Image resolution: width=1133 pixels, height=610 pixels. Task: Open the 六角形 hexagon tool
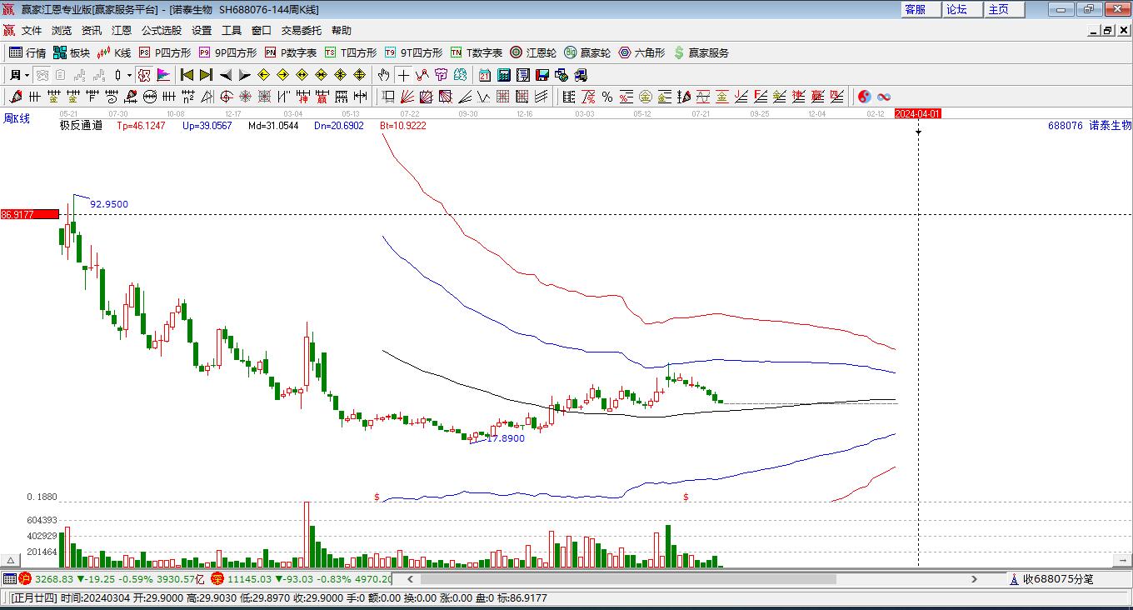641,52
